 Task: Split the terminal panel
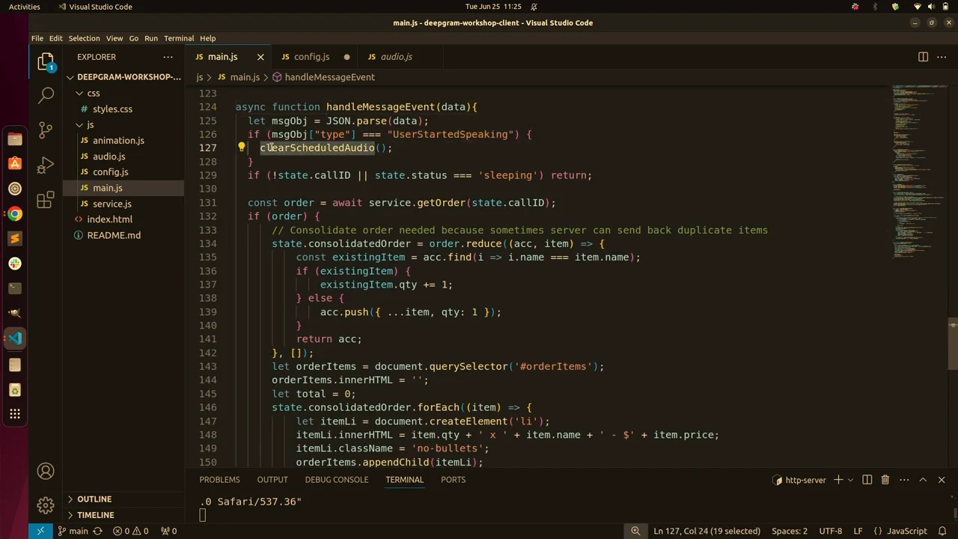pyautogui.click(x=867, y=480)
